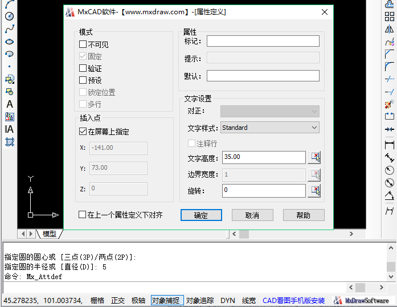Toggle the 验证 (verify) checkbox
Screen dimensions: 397x307
pyautogui.click(x=83, y=68)
